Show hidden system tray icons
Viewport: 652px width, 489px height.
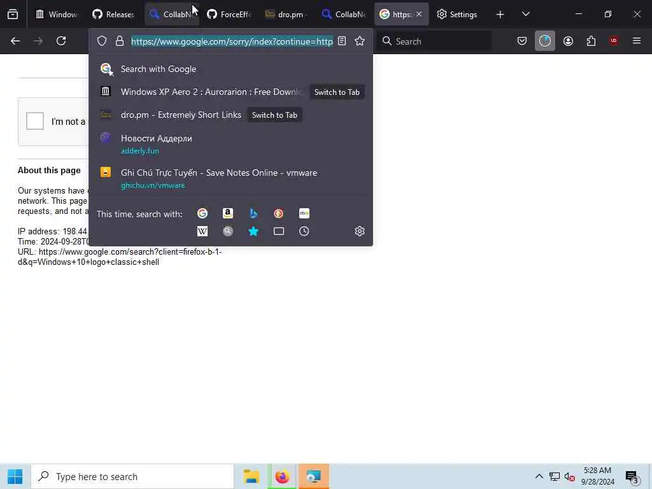(x=539, y=476)
